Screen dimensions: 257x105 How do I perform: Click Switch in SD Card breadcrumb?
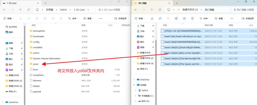click(63, 10)
